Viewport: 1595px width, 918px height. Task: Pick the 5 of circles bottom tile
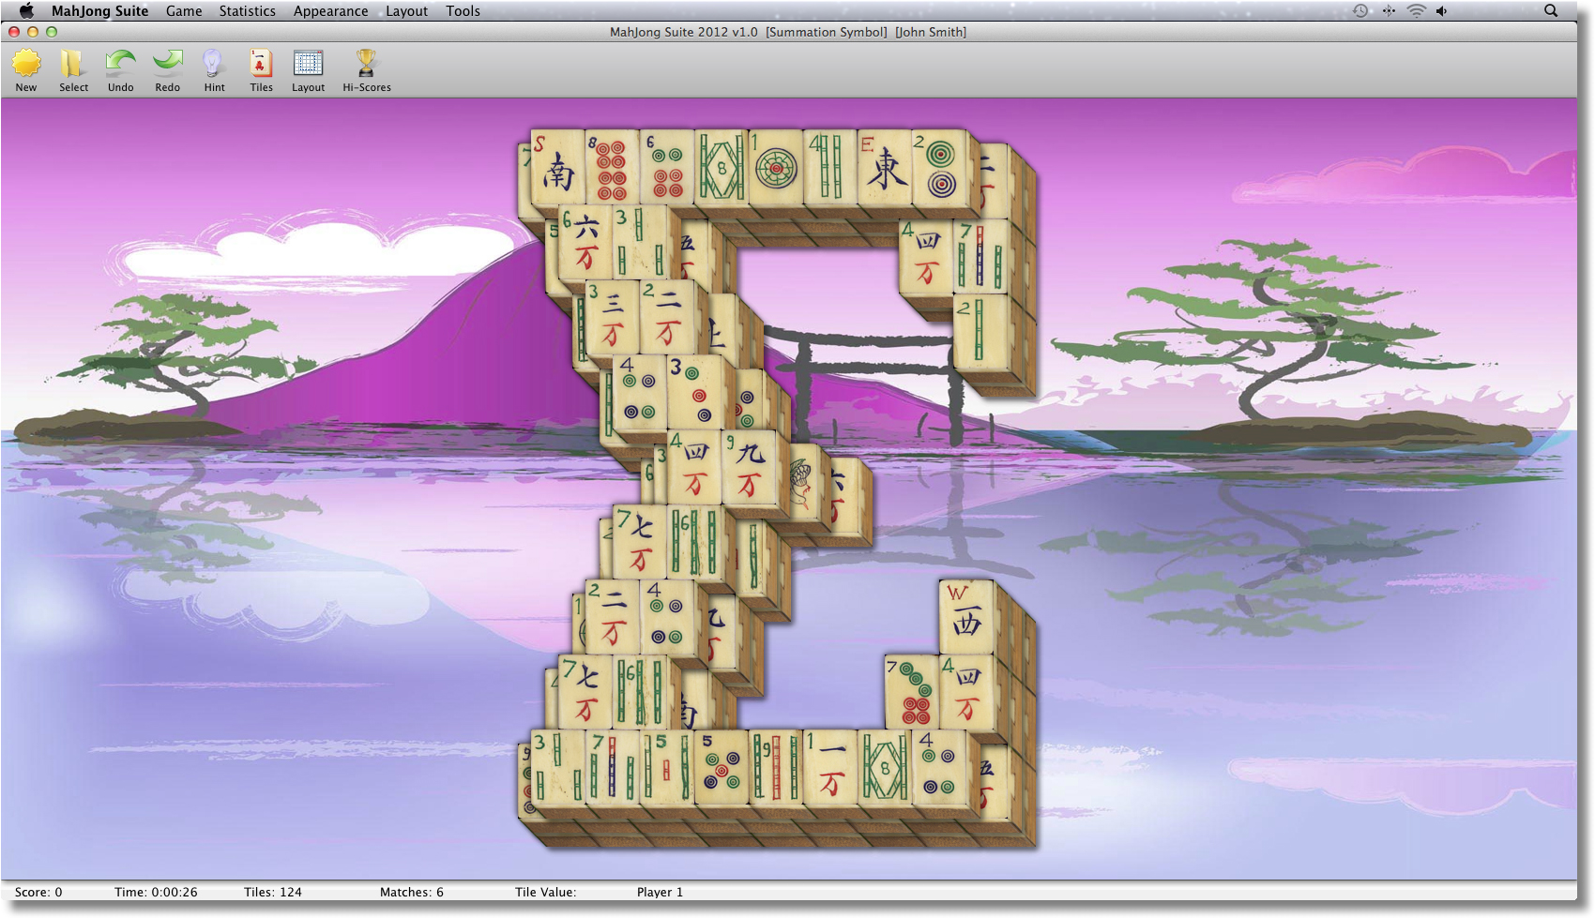click(722, 767)
